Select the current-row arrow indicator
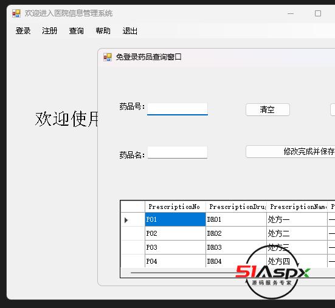The image size is (335, 308). (126, 220)
